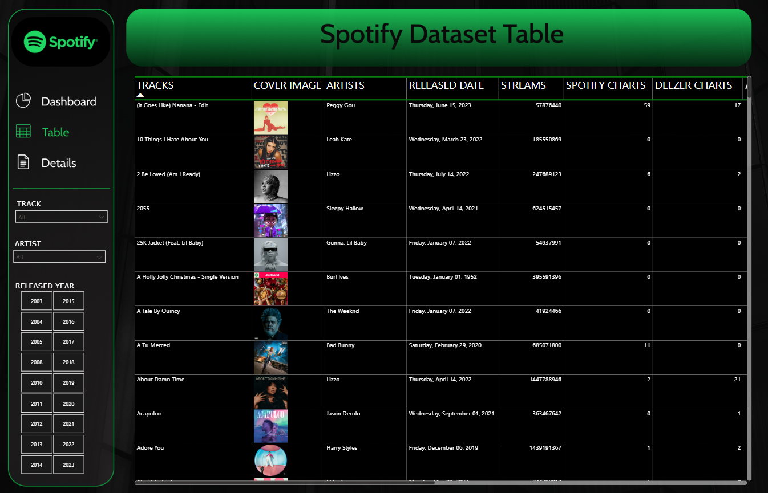Select the cover image for 2055
This screenshot has height=493, width=768.
[270, 221]
